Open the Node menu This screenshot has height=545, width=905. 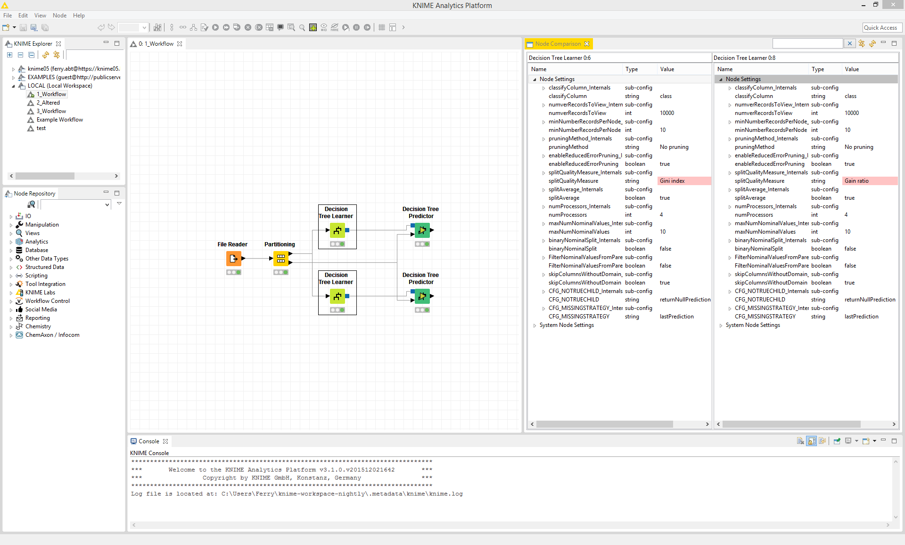pos(59,16)
